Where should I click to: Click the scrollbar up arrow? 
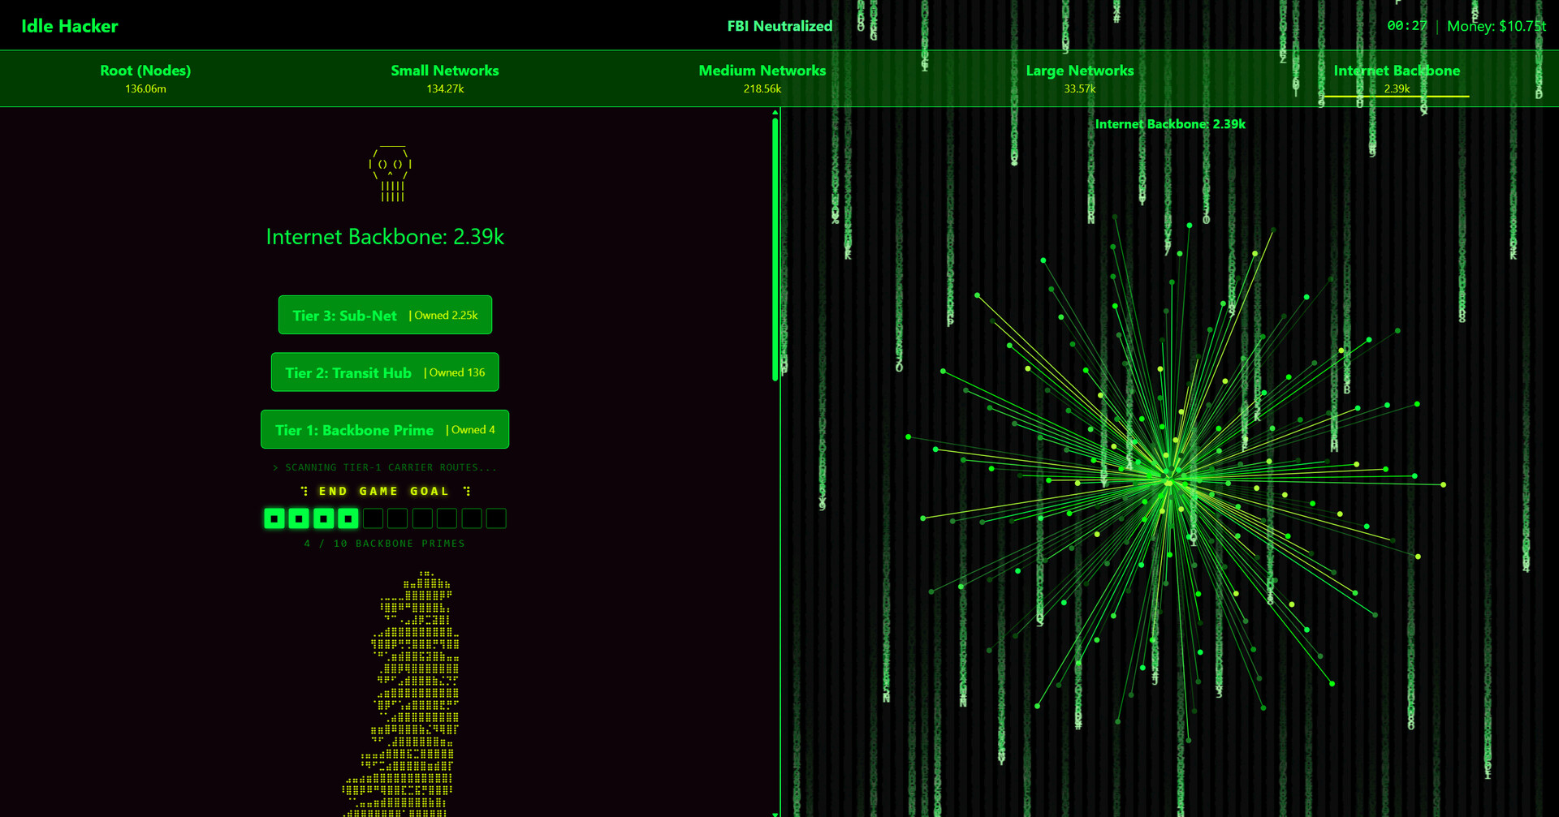(x=775, y=113)
